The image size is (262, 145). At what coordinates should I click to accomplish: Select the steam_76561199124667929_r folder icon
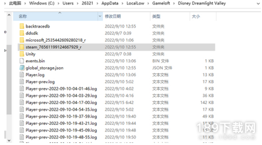pos(22,47)
